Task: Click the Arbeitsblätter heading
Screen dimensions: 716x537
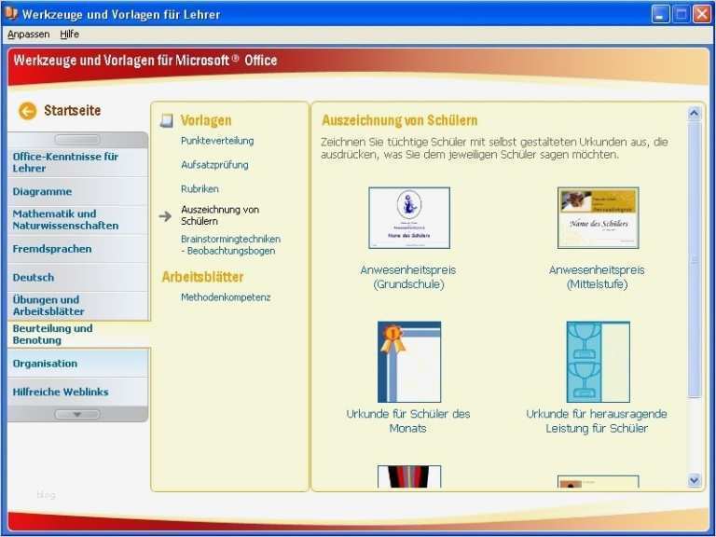Action: click(x=202, y=277)
